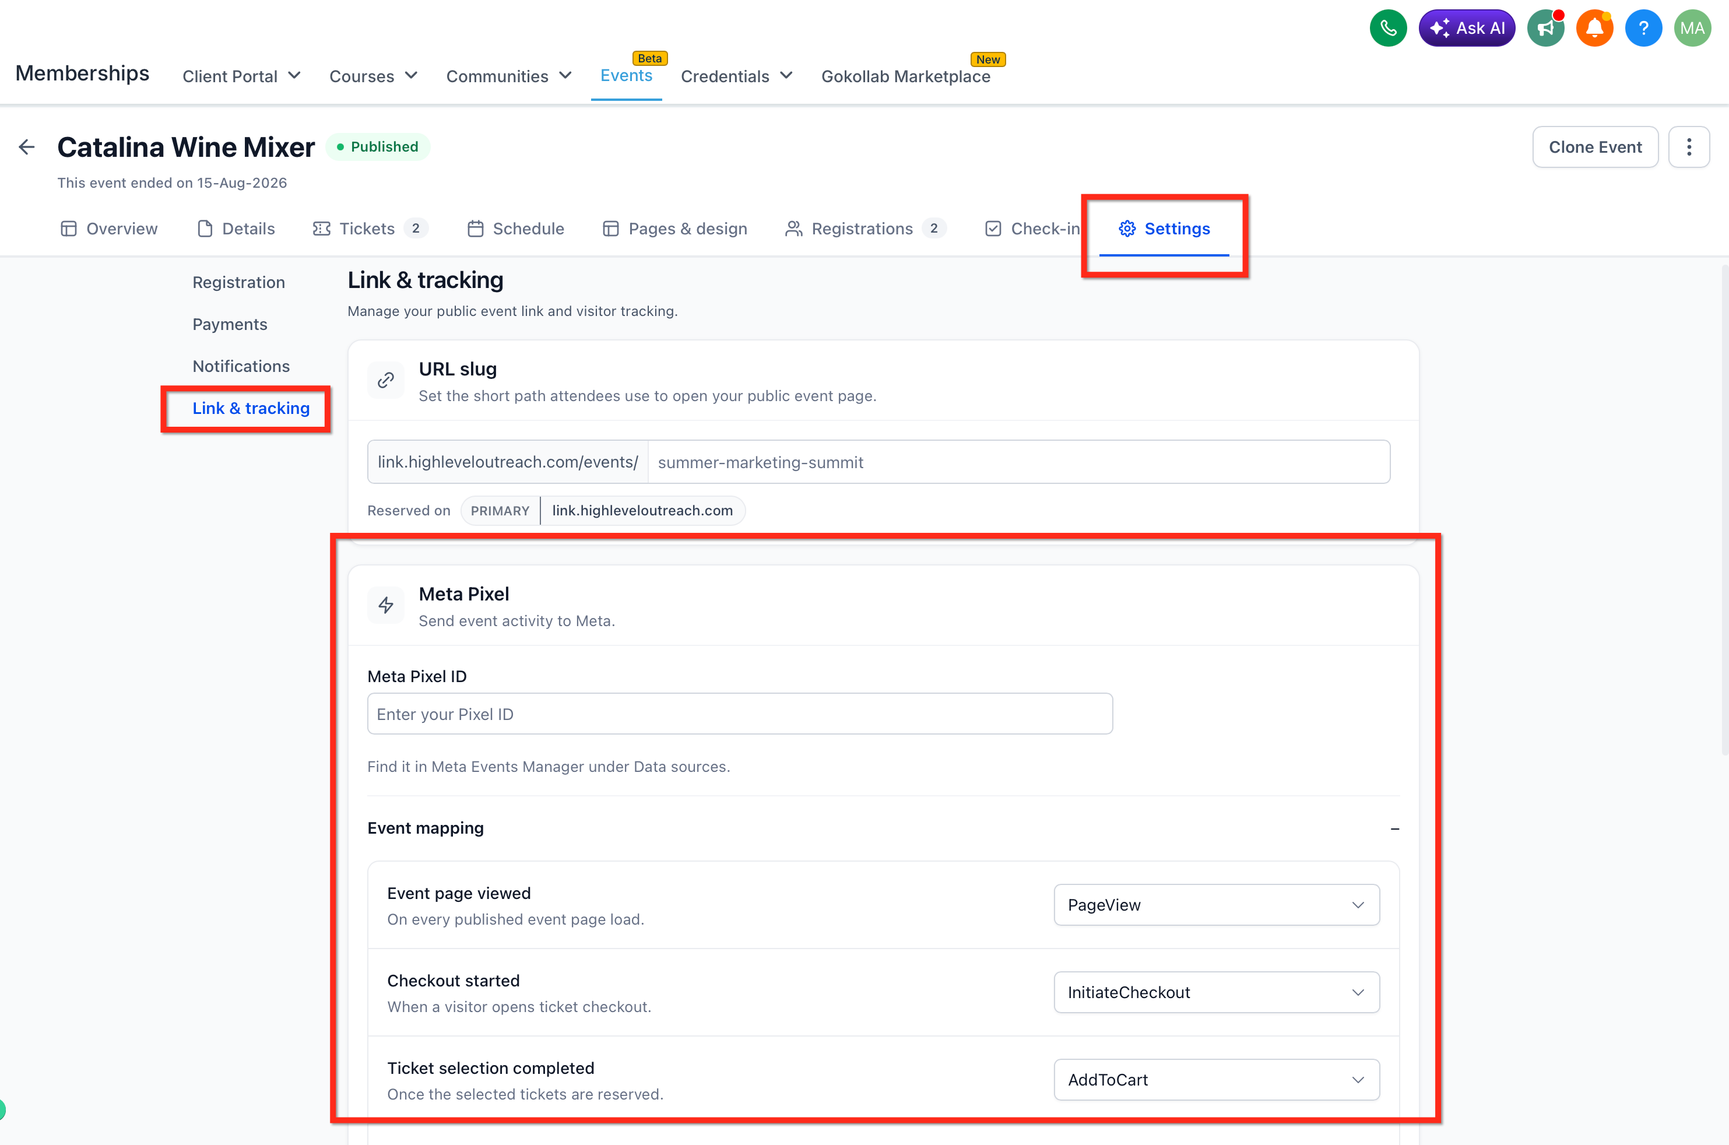Open the orange bell notifications

pos(1595,29)
